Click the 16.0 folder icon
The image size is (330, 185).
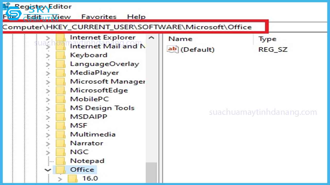[x=73, y=178]
